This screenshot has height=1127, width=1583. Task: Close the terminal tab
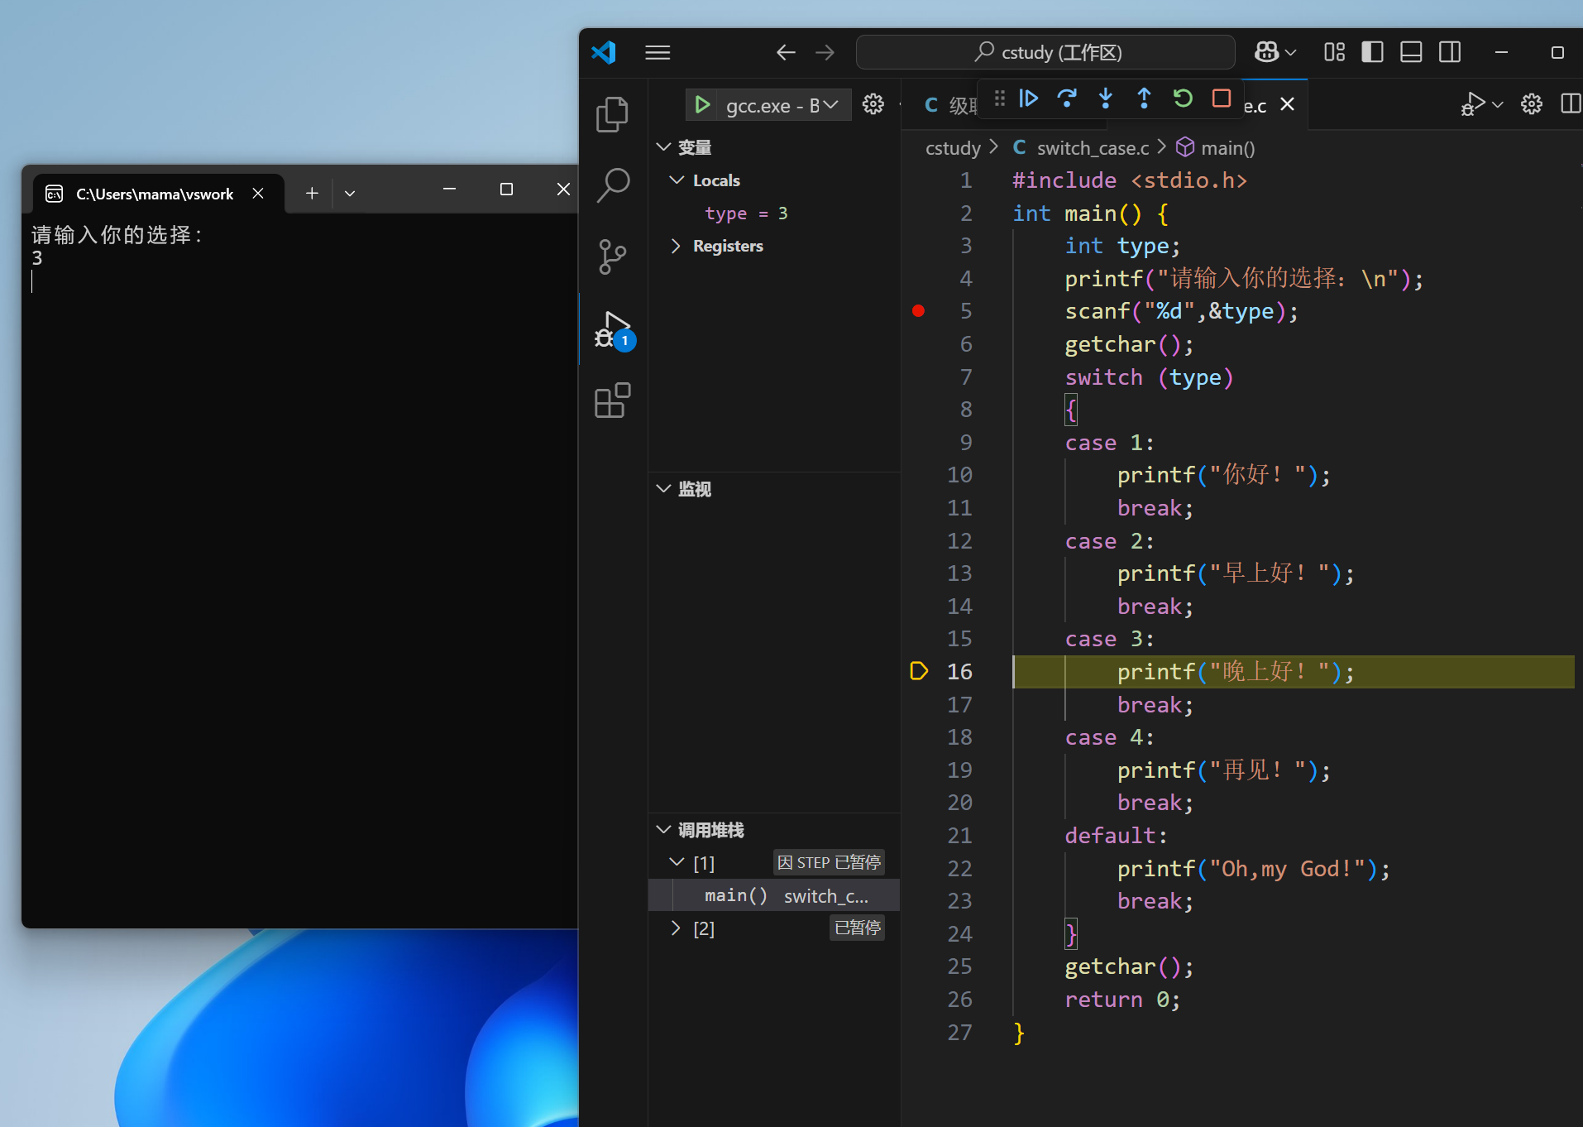pos(258,194)
